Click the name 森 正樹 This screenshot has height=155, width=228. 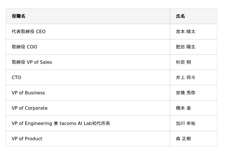[x=183, y=139]
